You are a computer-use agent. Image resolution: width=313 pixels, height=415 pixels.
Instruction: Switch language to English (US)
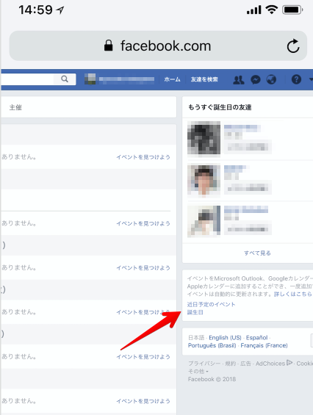(225, 338)
